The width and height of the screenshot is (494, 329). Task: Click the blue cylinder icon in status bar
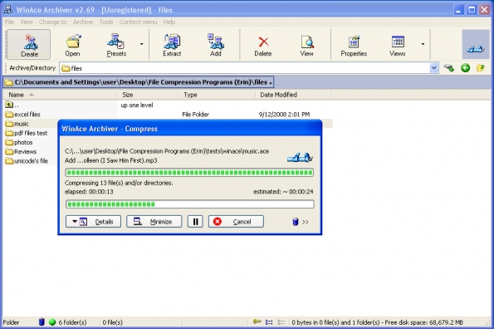tap(42, 322)
